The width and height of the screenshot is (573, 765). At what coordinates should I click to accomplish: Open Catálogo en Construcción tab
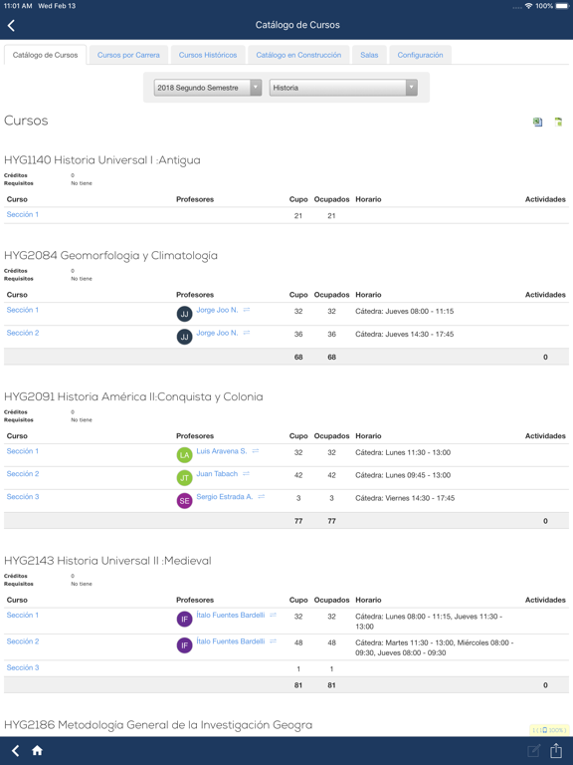[x=298, y=55]
